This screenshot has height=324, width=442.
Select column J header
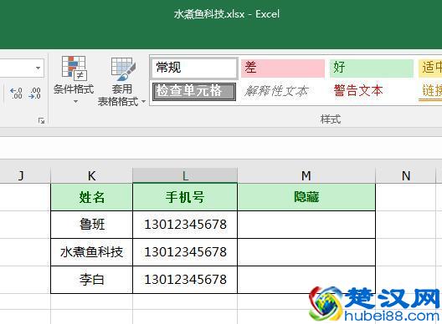[x=25, y=175]
